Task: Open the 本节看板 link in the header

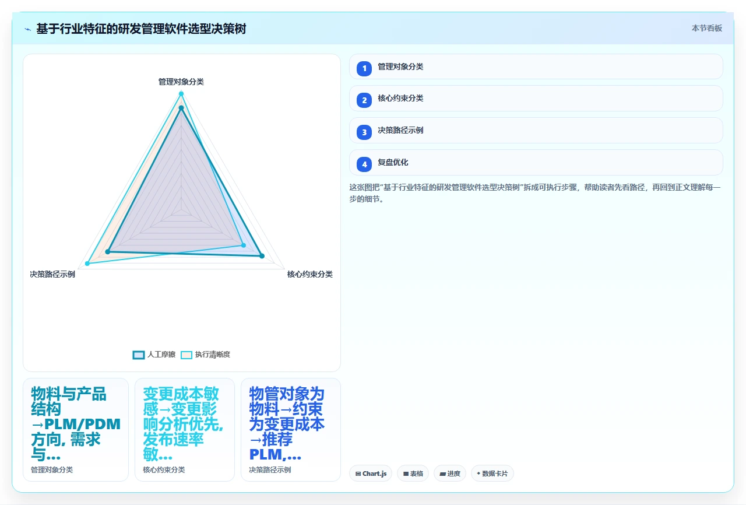Action: tap(707, 28)
